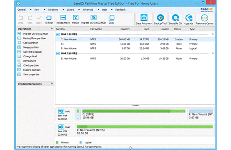The width and height of the screenshot is (231, 150).
Task: Sort by Unused column header
Action: point(160,29)
